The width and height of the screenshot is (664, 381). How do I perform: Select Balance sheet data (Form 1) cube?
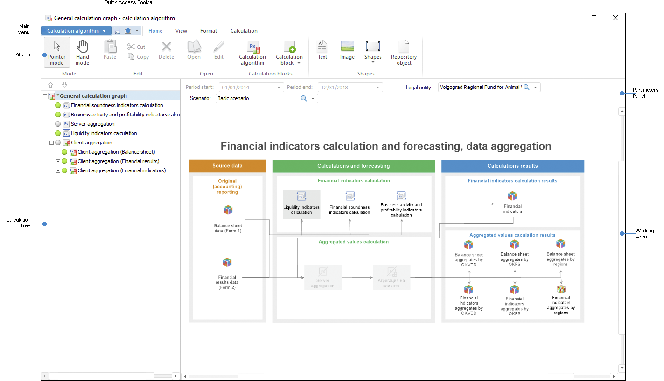tap(228, 210)
